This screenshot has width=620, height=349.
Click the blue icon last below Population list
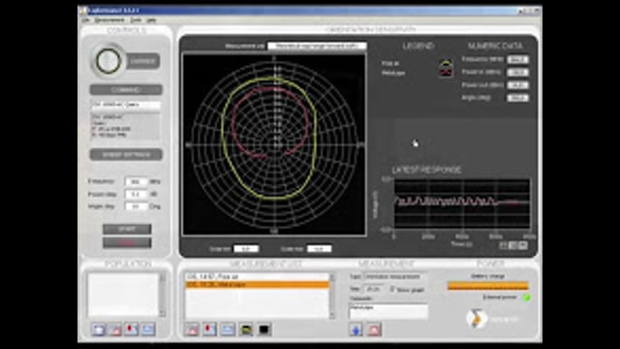pyautogui.click(x=148, y=330)
